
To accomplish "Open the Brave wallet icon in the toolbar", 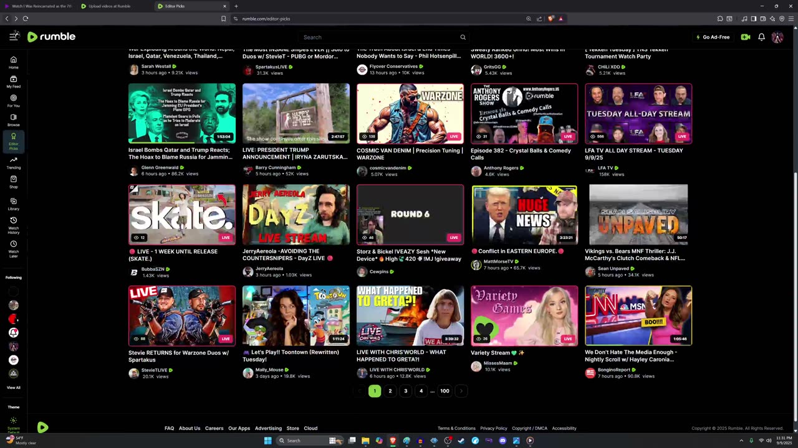I will pos(762,19).
